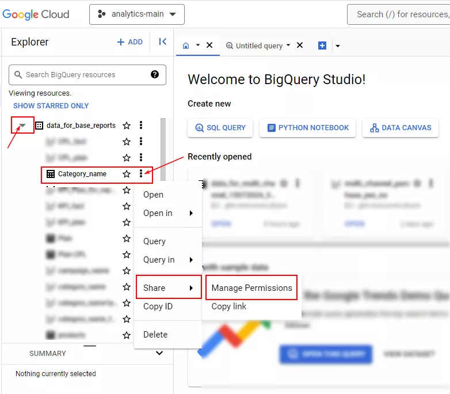Collapse the Explorer panel with the arrow icon
The width and height of the screenshot is (450, 394).
[x=162, y=41]
